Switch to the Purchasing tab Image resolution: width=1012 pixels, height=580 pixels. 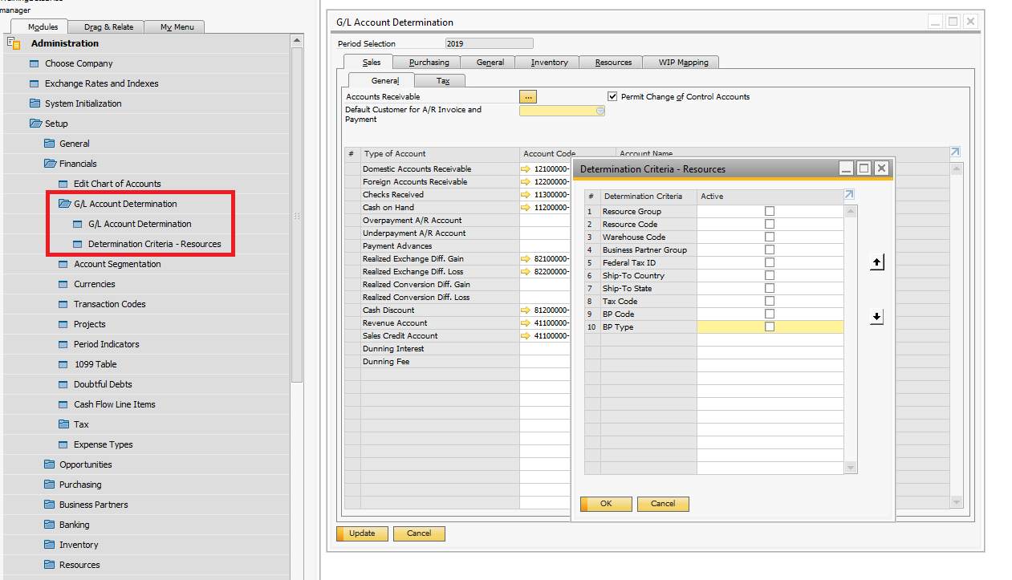click(429, 63)
